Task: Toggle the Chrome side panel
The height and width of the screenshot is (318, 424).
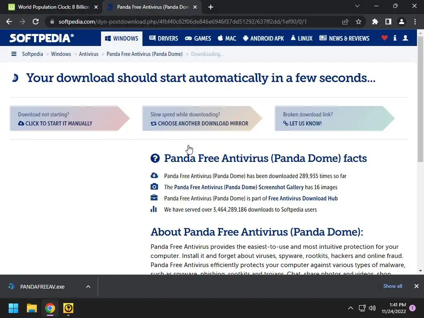Action: point(388,22)
